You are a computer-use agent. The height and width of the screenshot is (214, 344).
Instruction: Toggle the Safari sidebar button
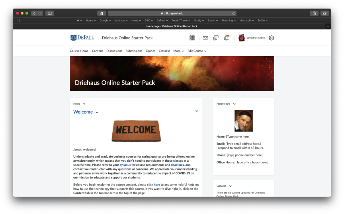(x=50, y=13)
